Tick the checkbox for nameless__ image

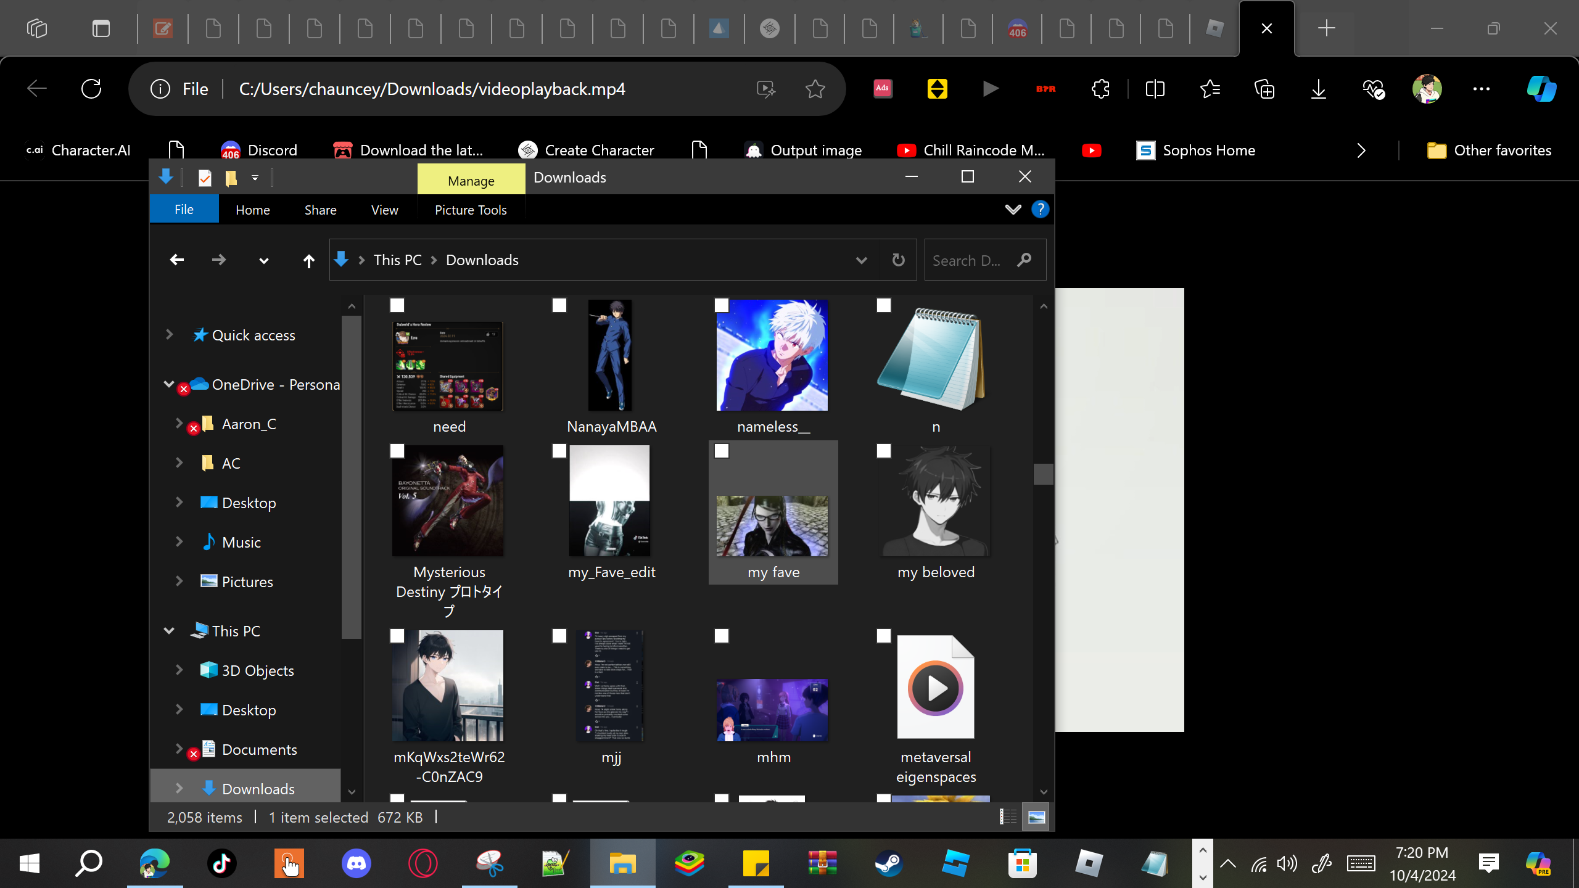point(722,305)
